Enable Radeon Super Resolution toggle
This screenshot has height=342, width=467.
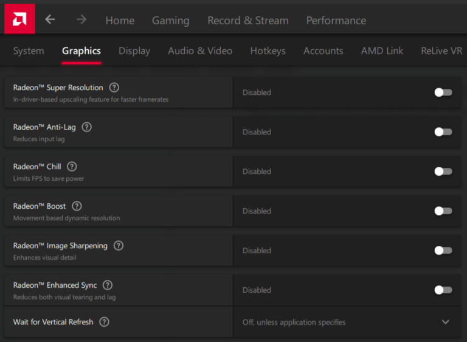tap(443, 92)
